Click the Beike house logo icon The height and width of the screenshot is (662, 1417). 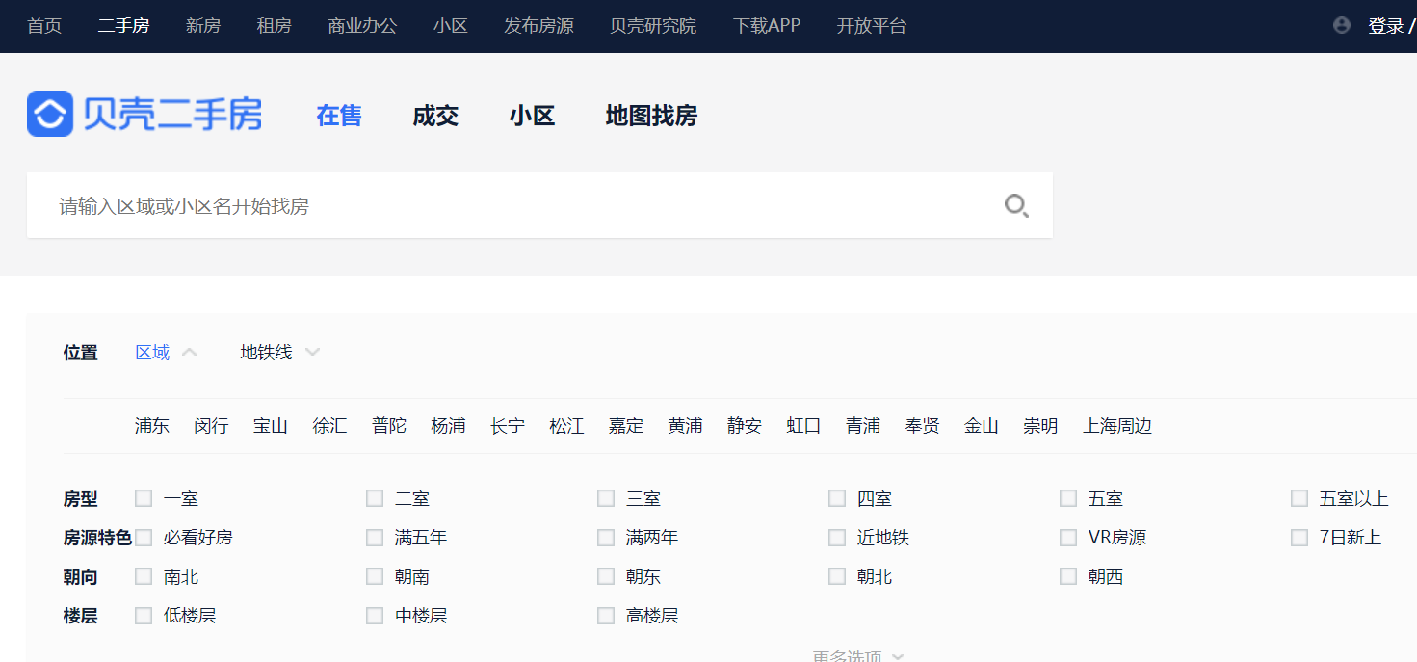click(50, 114)
